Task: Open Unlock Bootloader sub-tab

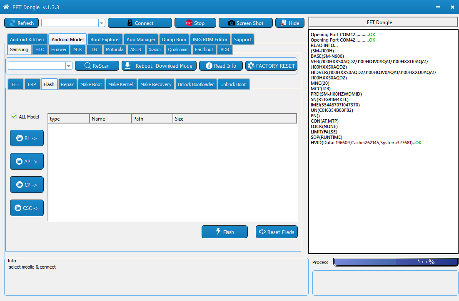Action: 196,84
